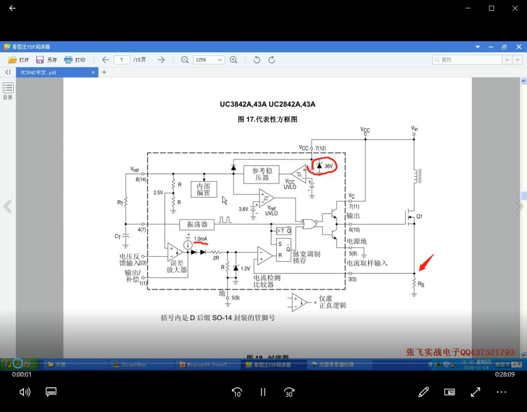Print the document with 打印

pos(75,60)
